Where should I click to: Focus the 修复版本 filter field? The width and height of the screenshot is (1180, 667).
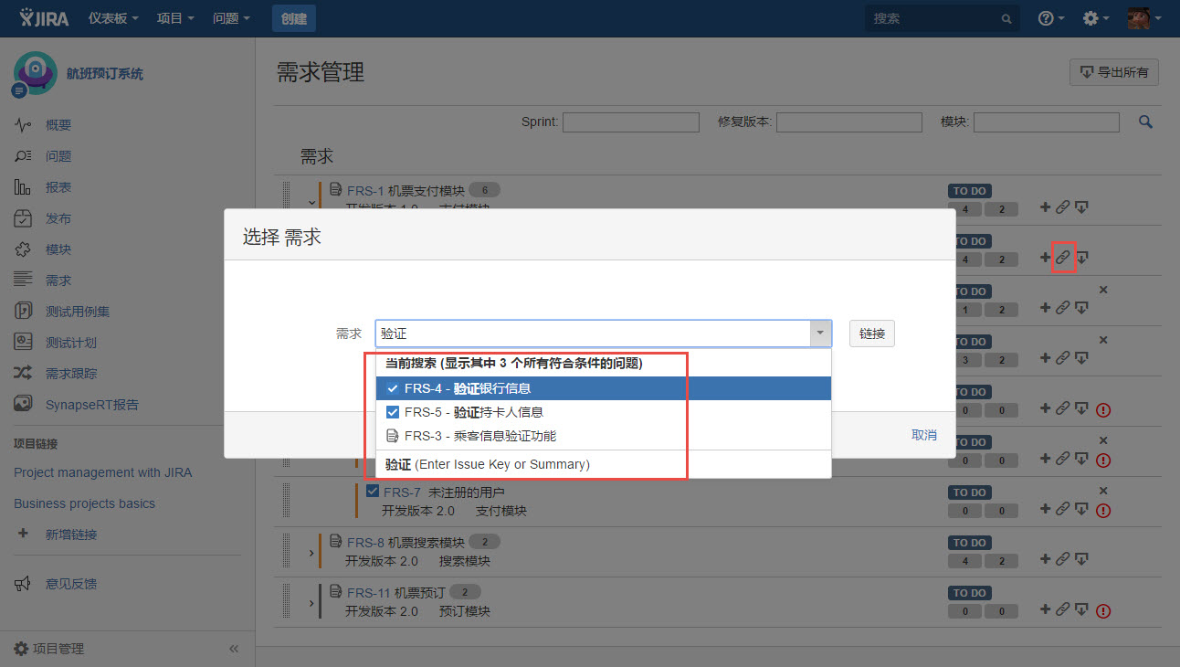click(x=848, y=122)
